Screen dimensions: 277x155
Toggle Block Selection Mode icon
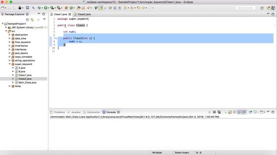tap(115, 8)
